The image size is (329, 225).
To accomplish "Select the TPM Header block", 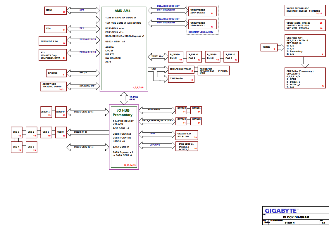I will point(181,79).
